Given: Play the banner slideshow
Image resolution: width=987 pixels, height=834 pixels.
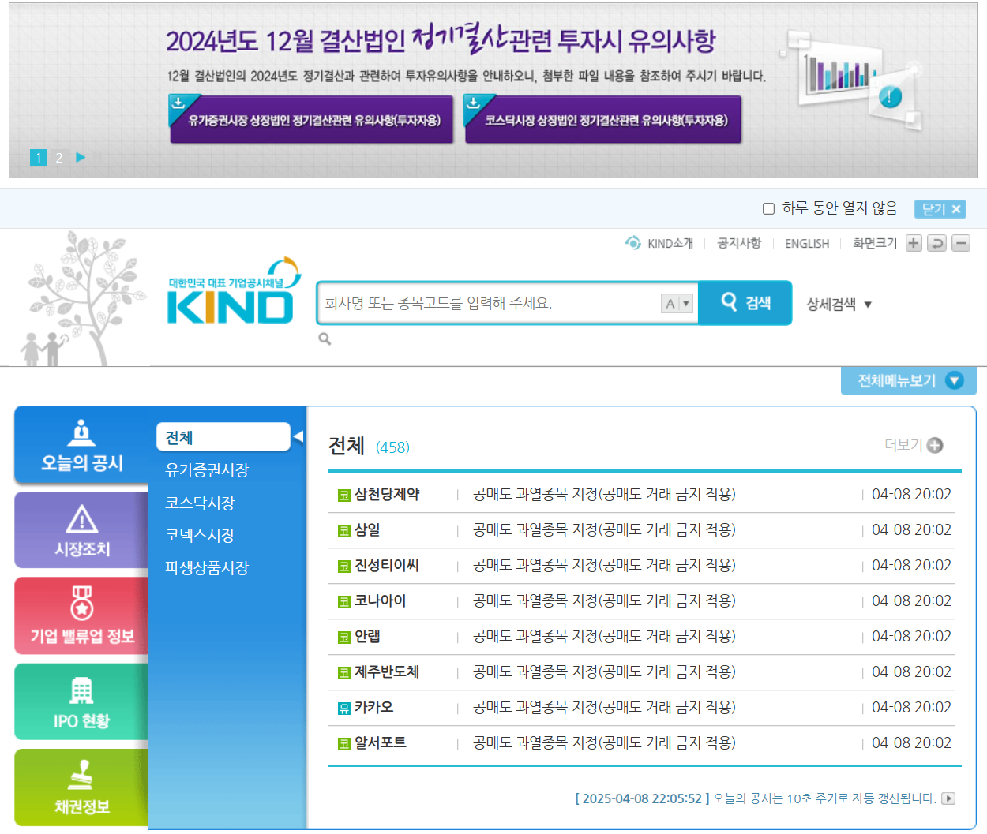Looking at the screenshot, I should (81, 157).
